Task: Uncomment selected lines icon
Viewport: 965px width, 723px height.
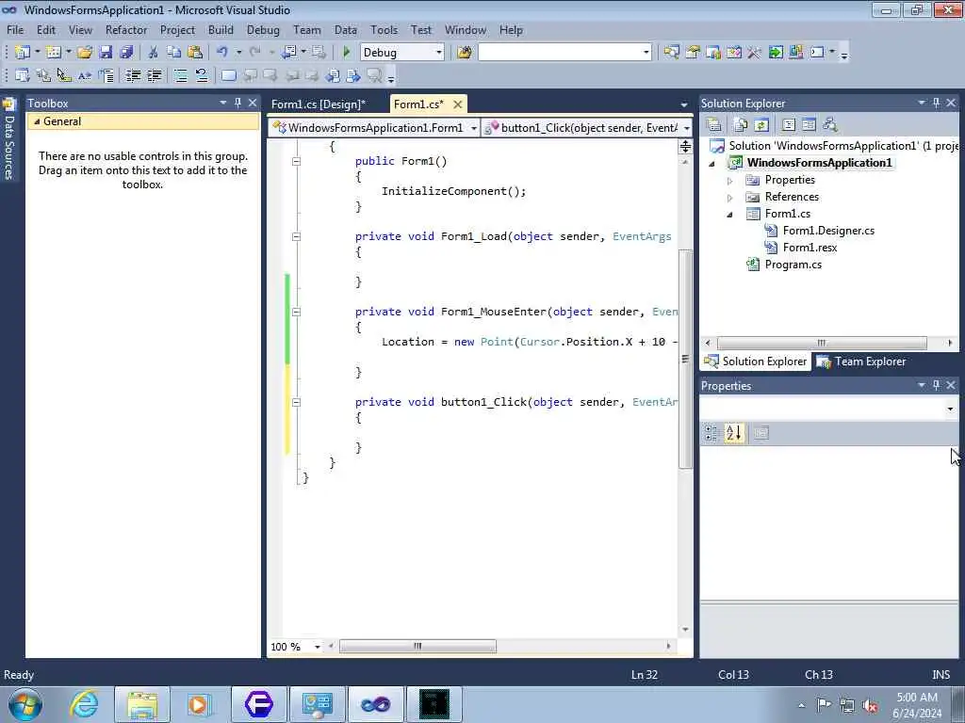Action: 202,75
